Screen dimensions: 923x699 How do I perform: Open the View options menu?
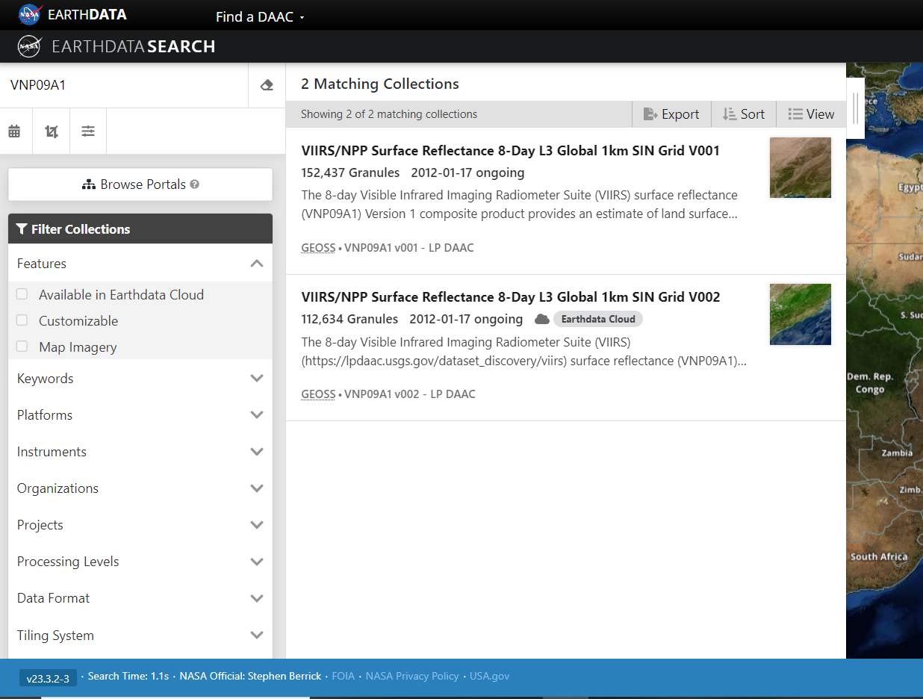point(811,114)
